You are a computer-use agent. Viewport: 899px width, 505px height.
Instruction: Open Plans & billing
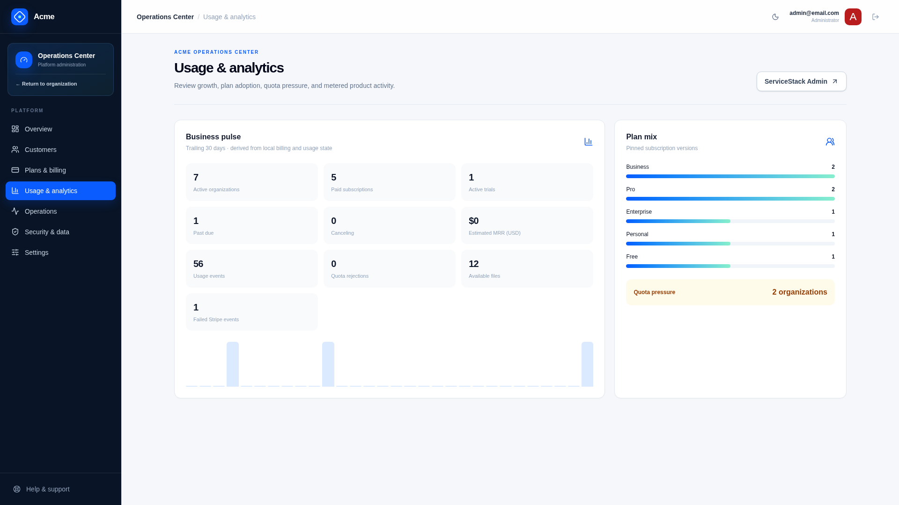(x=60, y=170)
